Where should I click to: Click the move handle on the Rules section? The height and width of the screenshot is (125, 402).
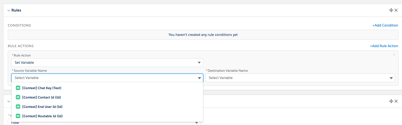click(391, 10)
